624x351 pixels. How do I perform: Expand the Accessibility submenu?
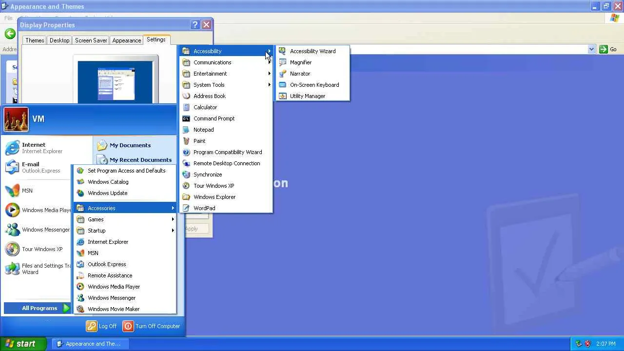click(226, 51)
